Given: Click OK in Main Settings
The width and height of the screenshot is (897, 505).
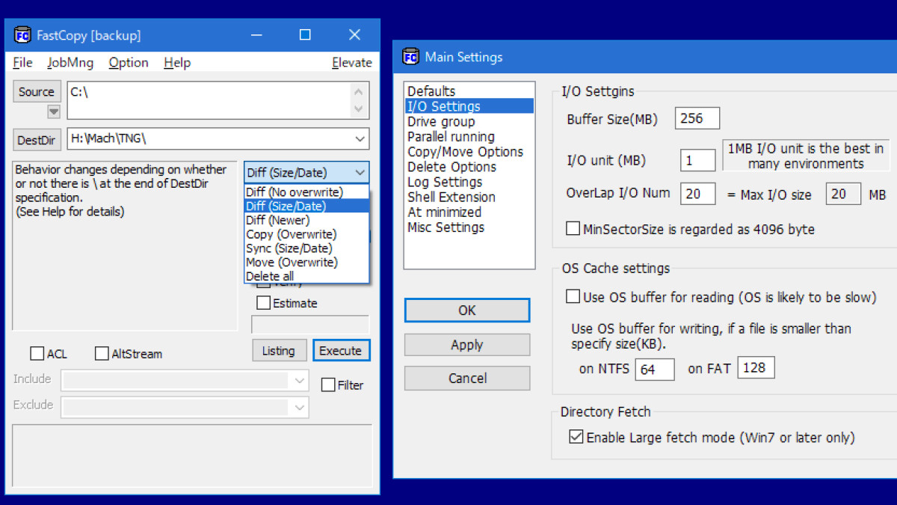Looking at the screenshot, I should 467,310.
